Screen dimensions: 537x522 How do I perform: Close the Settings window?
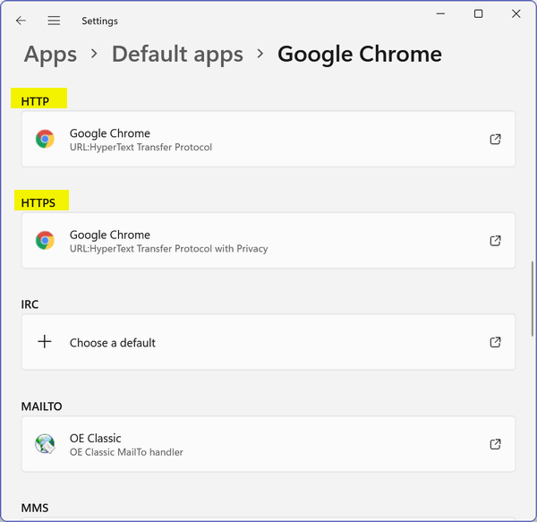click(516, 13)
